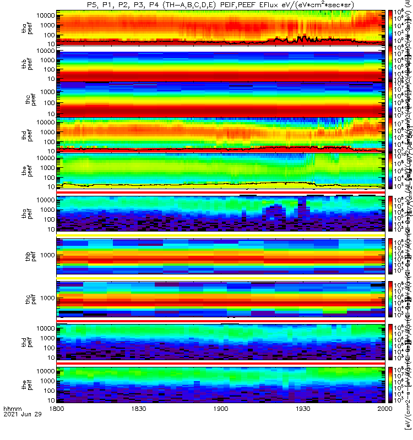Screen dimensions: 413x440
Task: Click the "tha peef" panel axis label
Action: [x=26, y=28]
